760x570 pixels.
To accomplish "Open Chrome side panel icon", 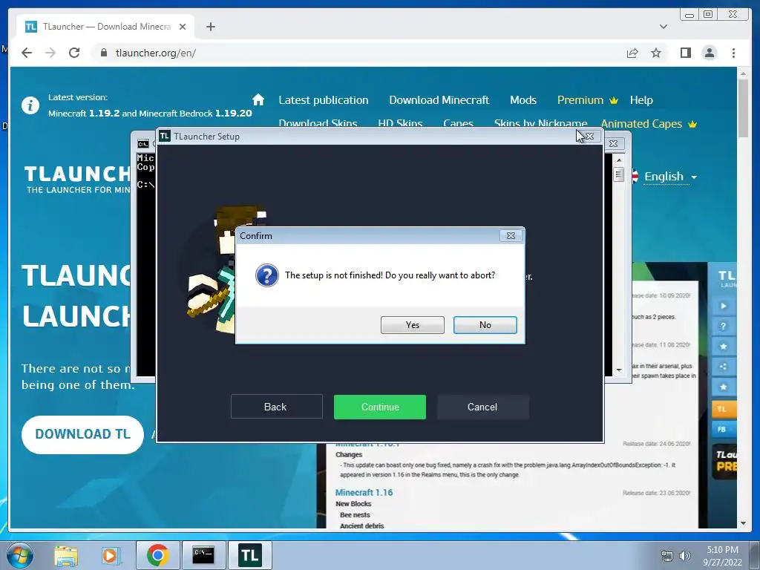I will [685, 53].
